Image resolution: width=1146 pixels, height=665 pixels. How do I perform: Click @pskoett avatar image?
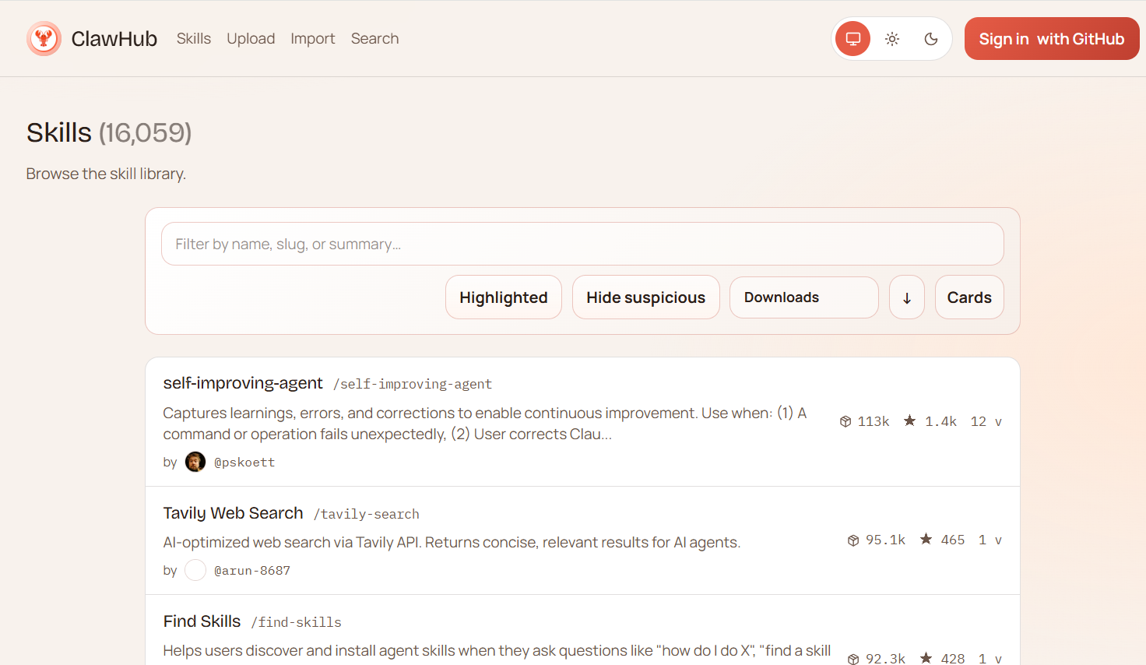[195, 462]
